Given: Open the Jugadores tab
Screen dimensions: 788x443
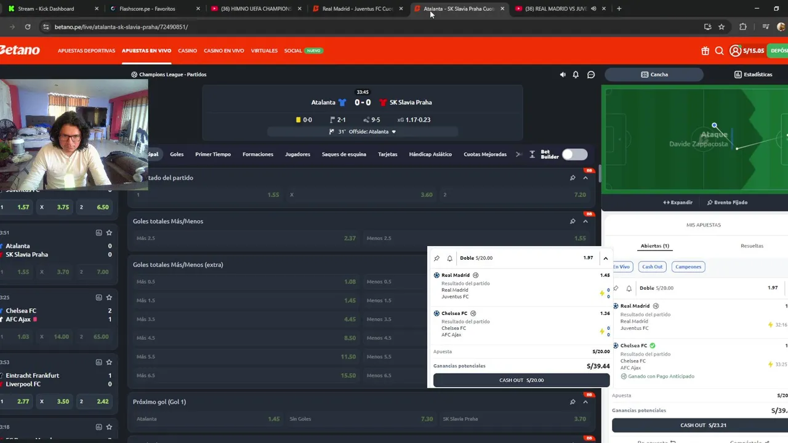Looking at the screenshot, I should coord(297,154).
